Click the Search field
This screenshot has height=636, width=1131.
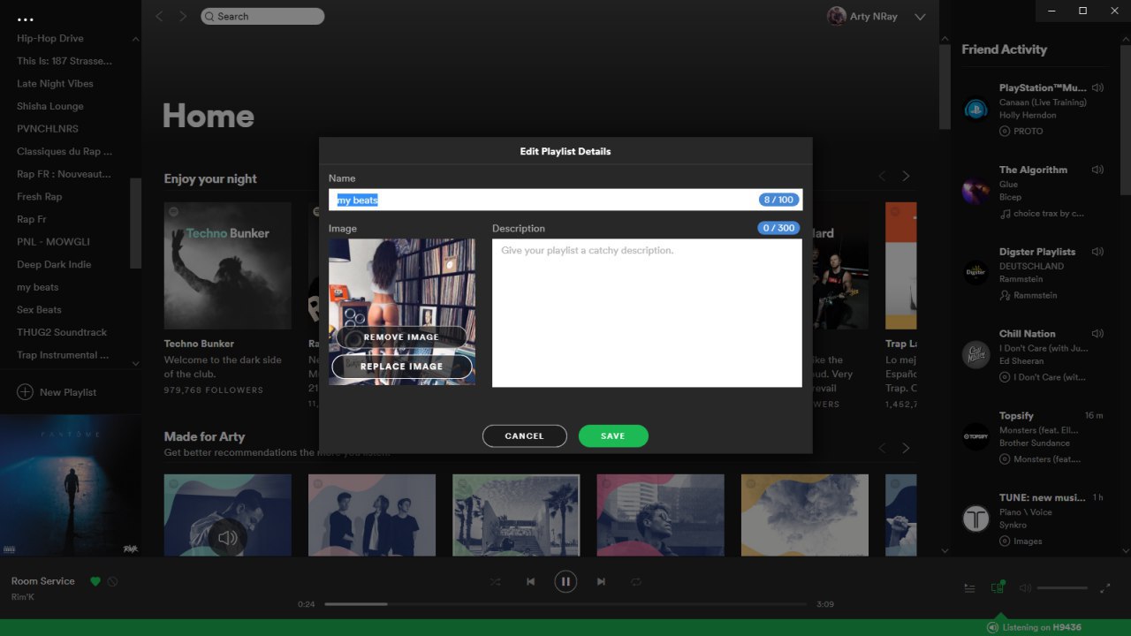(262, 16)
